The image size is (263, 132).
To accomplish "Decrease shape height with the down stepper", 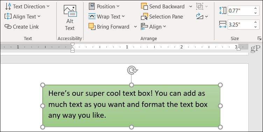I will pyautogui.click(x=255, y=13).
